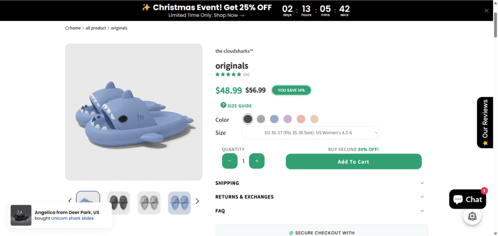
Task: Click the five-star rating reviews
Action: point(229,74)
